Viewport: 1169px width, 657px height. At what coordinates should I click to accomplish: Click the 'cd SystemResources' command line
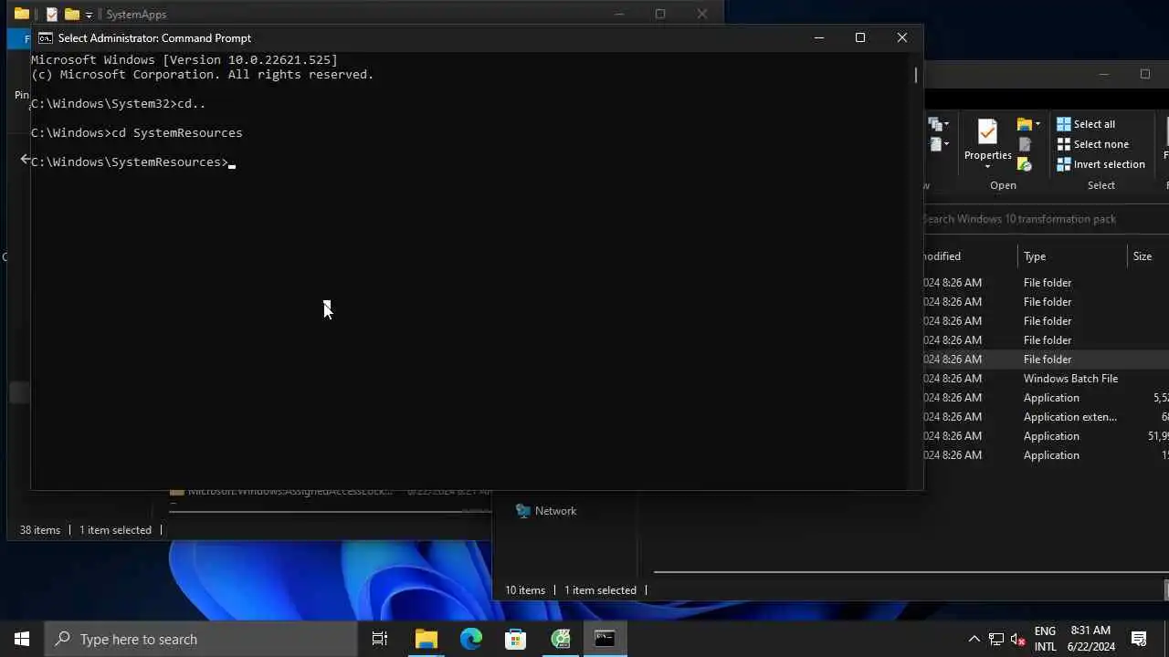click(137, 133)
